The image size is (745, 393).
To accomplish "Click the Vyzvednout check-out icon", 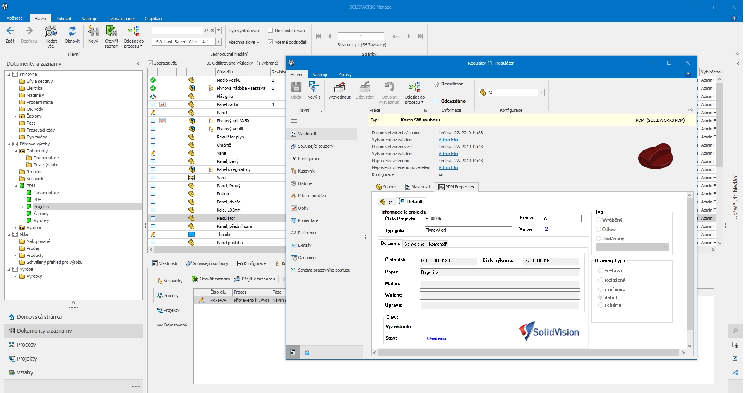I will (x=339, y=87).
